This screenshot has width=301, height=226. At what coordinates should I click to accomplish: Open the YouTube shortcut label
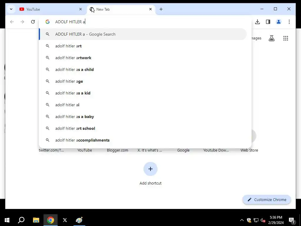point(85,150)
